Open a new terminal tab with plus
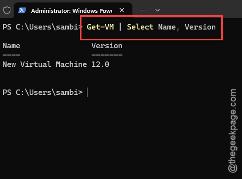The height and width of the screenshot is (179, 242). click(x=143, y=10)
